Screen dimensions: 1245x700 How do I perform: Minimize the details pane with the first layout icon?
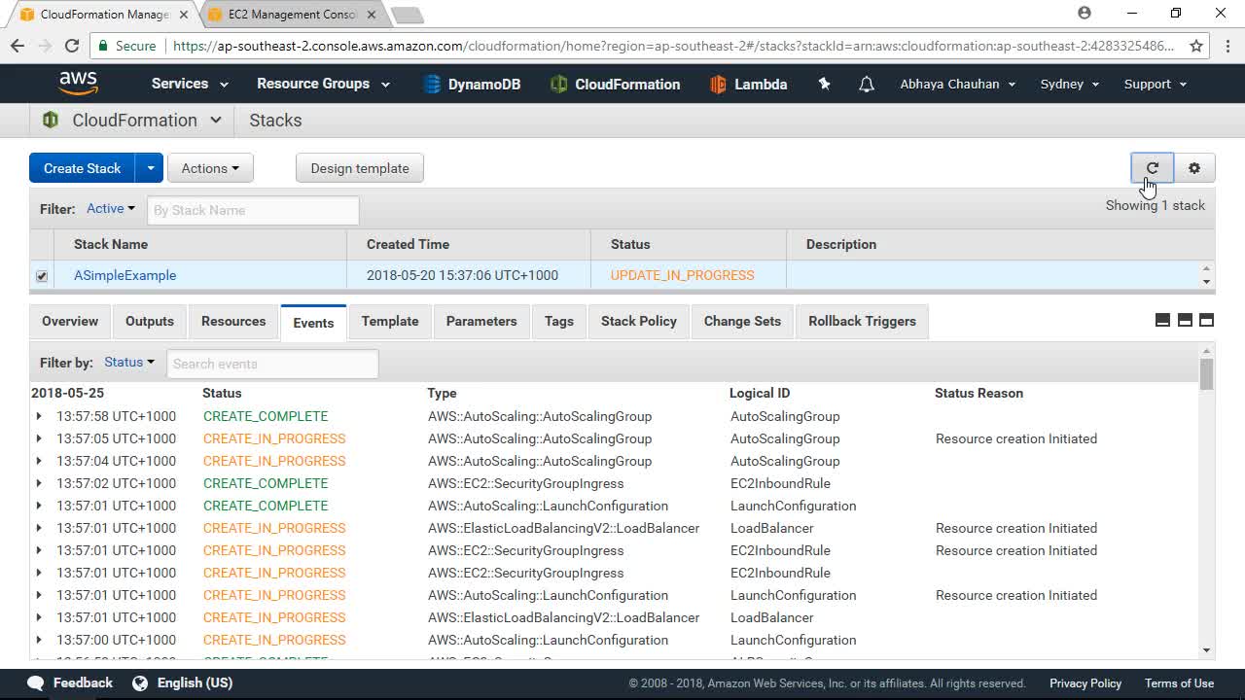[1162, 321]
